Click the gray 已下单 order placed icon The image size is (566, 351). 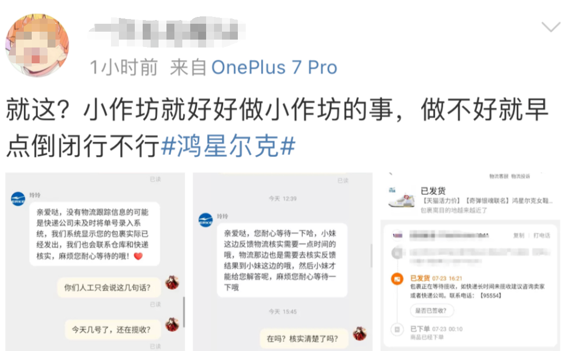(397, 329)
